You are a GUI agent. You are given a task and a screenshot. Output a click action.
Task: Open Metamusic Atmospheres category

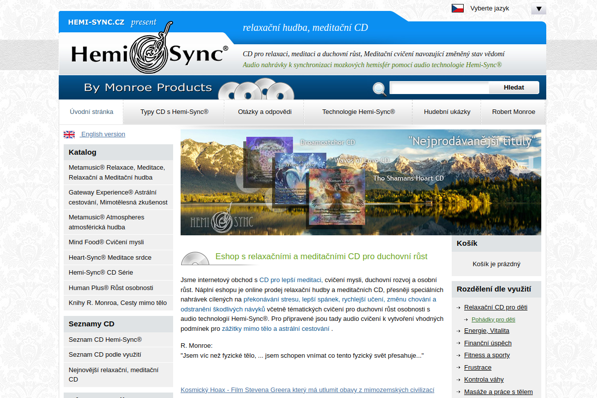[x=118, y=222]
